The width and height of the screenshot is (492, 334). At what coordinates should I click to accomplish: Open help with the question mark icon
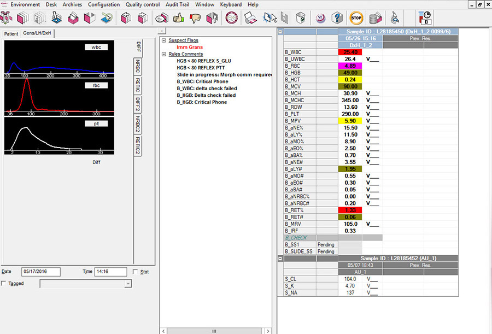pos(337,18)
